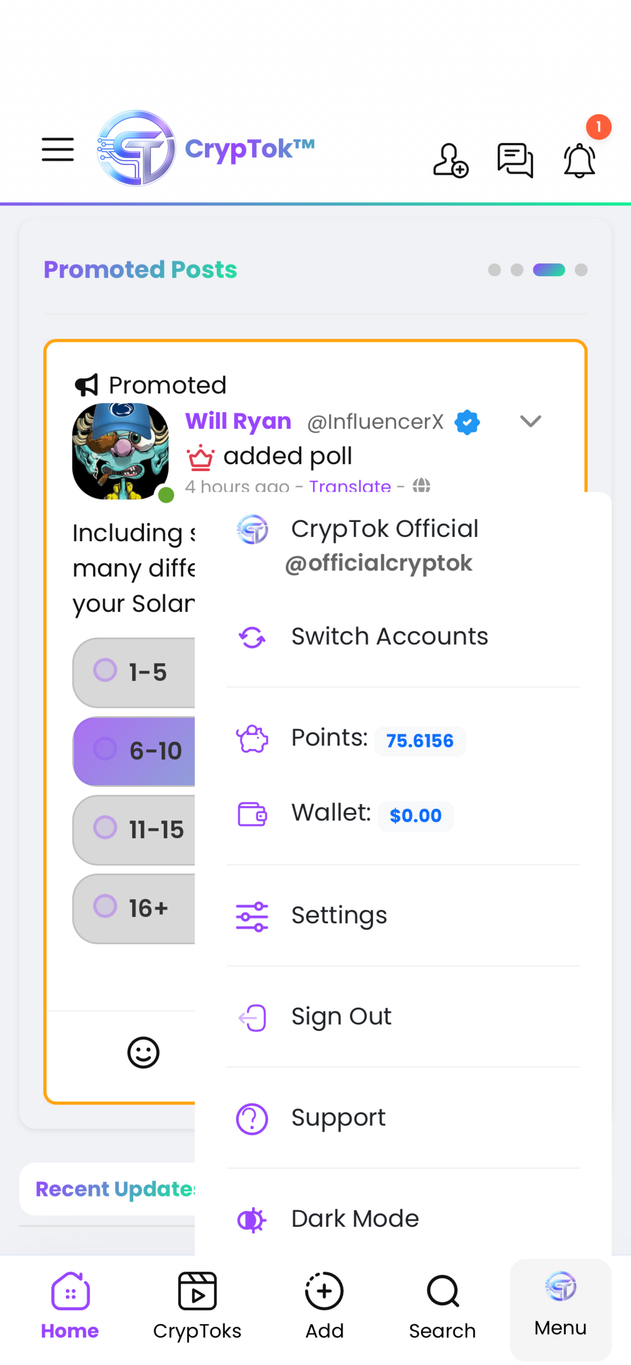Image resolution: width=631 pixels, height=1365 pixels.
Task: Open the hamburger side menu
Action: pyautogui.click(x=58, y=149)
